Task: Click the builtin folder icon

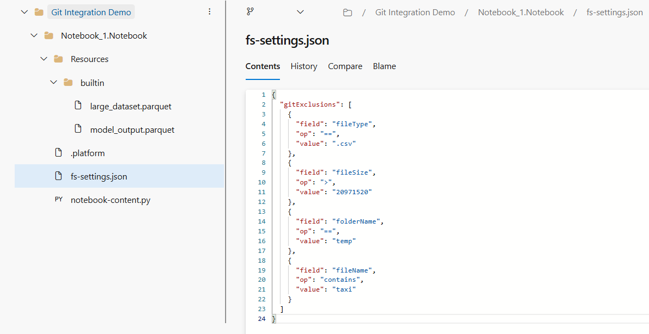Action: click(68, 83)
